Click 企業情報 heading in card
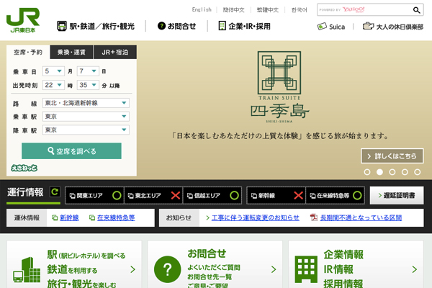432x288 pixels. click(x=343, y=254)
